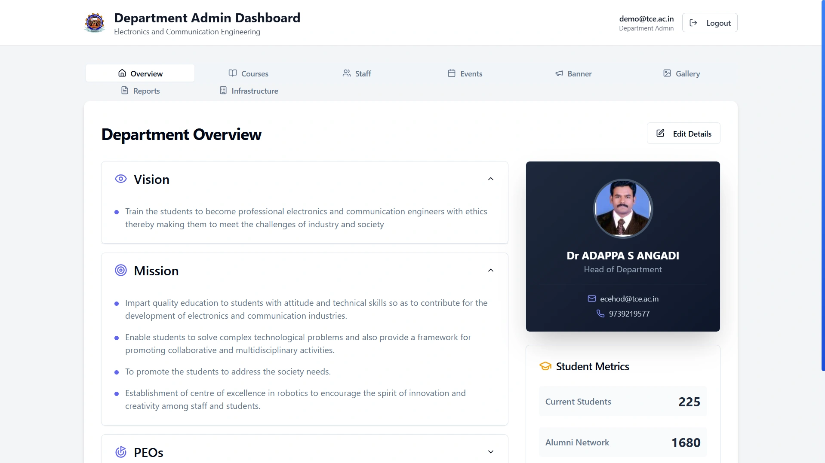Switch to the Infrastructure tab

(x=248, y=90)
